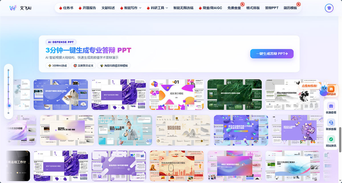Click the blue mascot character icon
This screenshot has height=183, width=342.
[x=323, y=91]
